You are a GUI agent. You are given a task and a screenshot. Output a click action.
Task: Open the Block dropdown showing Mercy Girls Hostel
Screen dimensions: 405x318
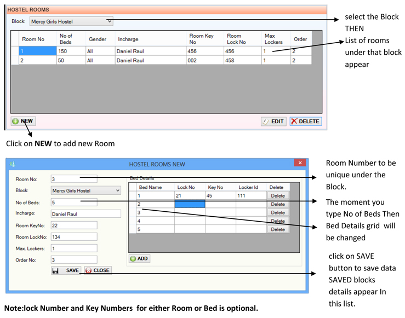click(71, 21)
